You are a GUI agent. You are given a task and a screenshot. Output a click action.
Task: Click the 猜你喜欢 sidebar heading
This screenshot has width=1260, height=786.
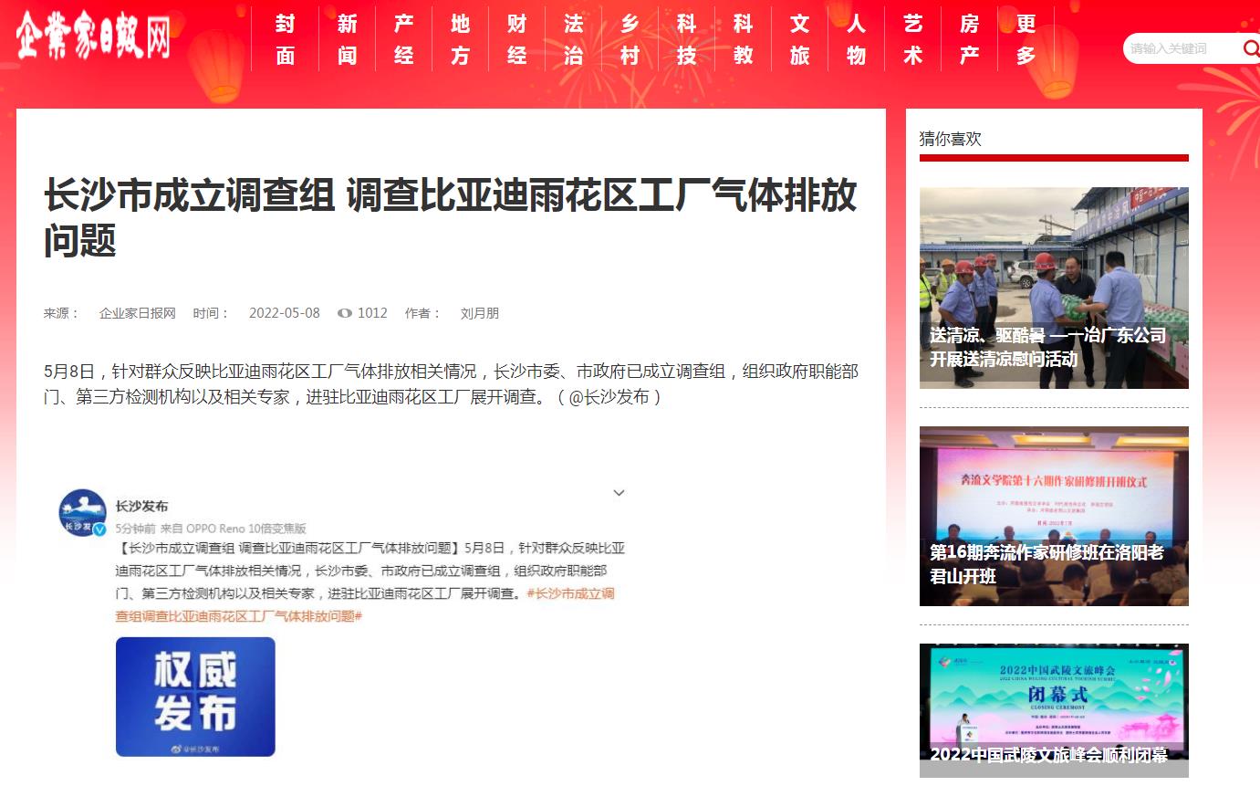click(x=951, y=139)
